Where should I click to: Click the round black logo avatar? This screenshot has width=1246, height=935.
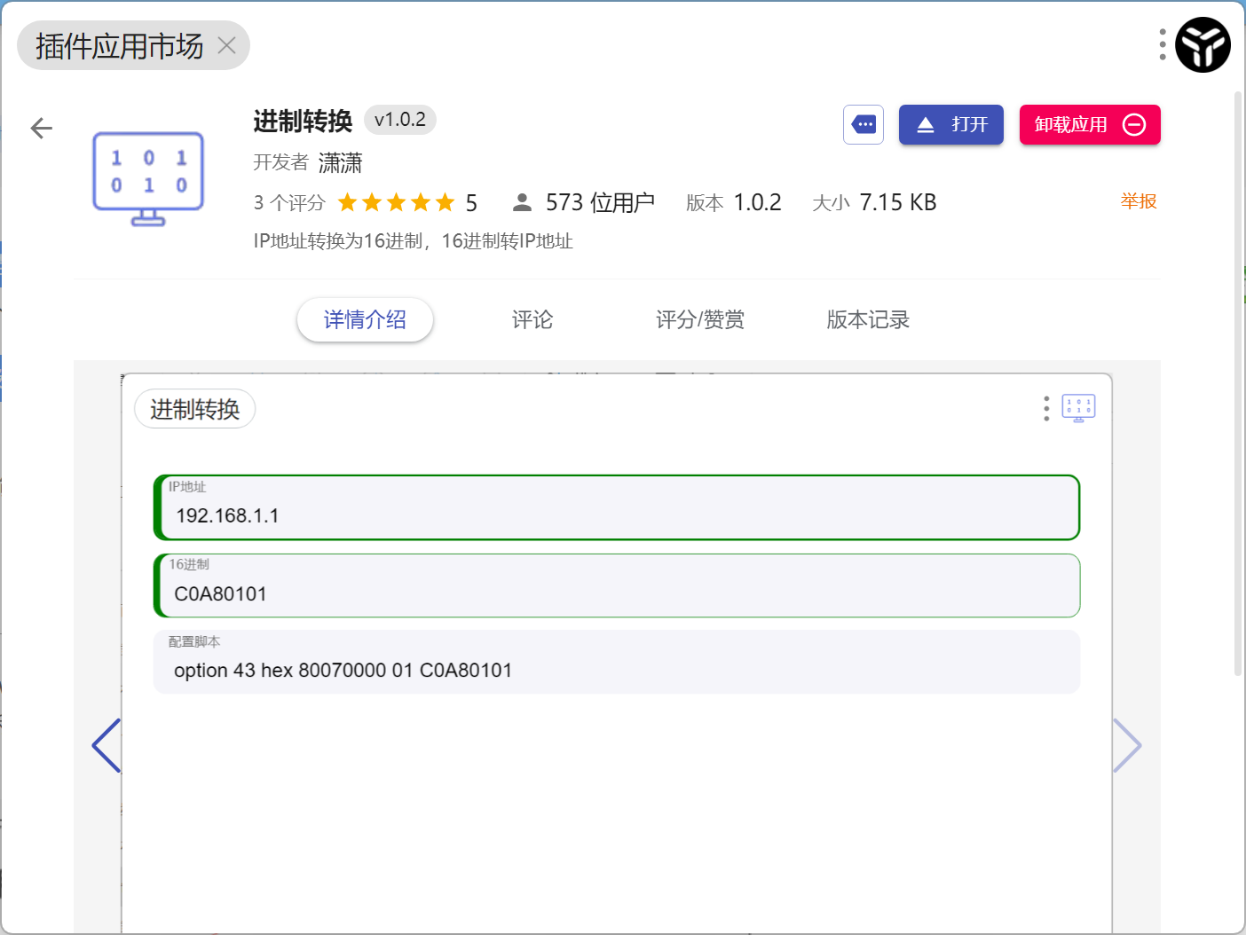(x=1203, y=45)
